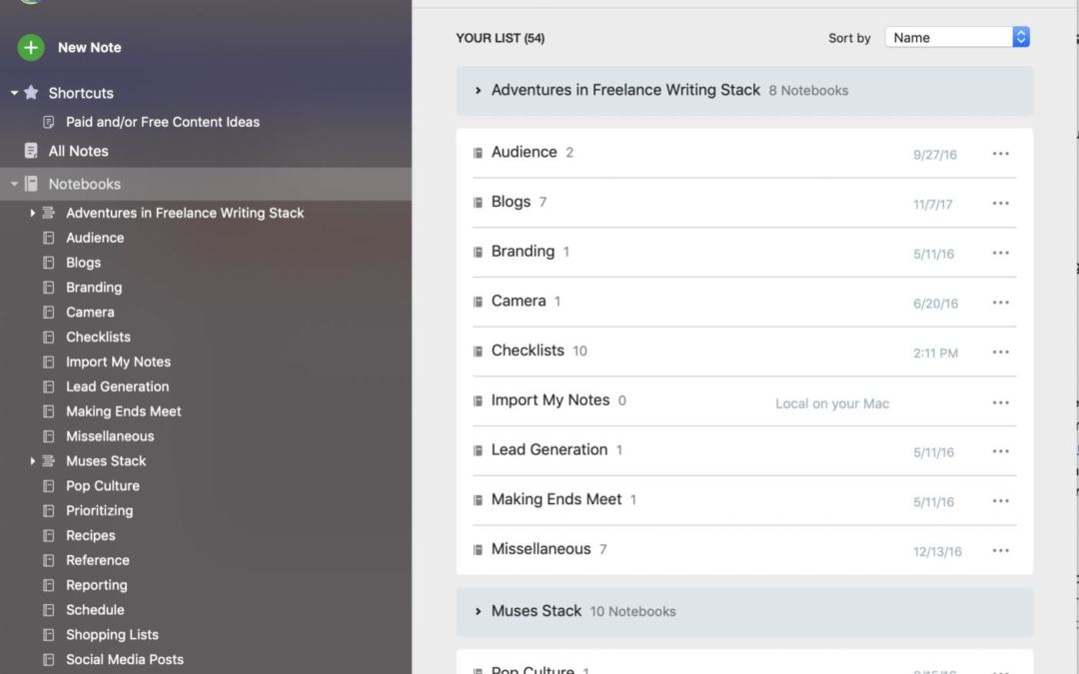1079x674 pixels.
Task: Click the Shortcuts star icon
Action: point(31,93)
